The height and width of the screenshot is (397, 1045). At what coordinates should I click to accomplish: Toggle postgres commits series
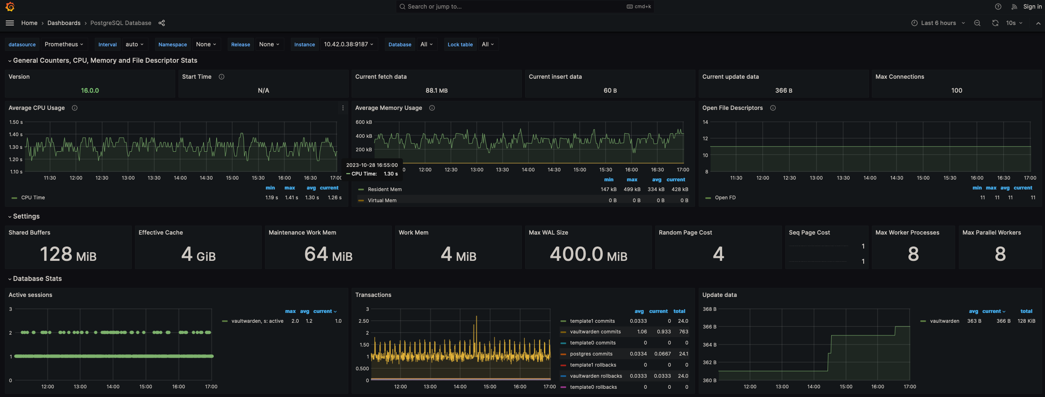591,354
